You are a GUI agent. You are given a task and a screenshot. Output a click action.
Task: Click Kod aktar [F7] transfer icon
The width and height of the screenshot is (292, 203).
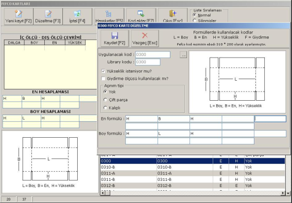141,15
